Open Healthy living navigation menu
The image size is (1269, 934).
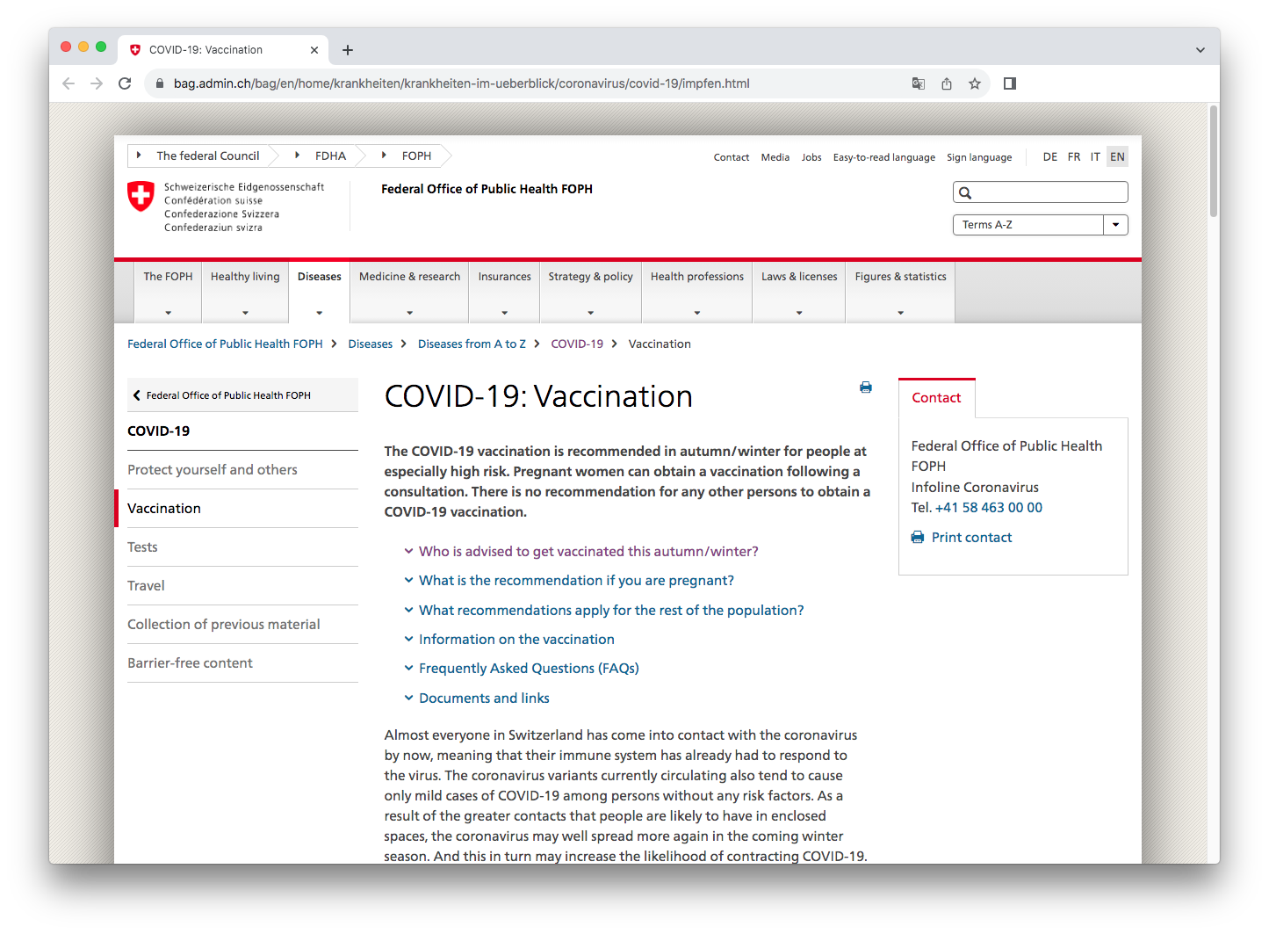[x=245, y=292]
